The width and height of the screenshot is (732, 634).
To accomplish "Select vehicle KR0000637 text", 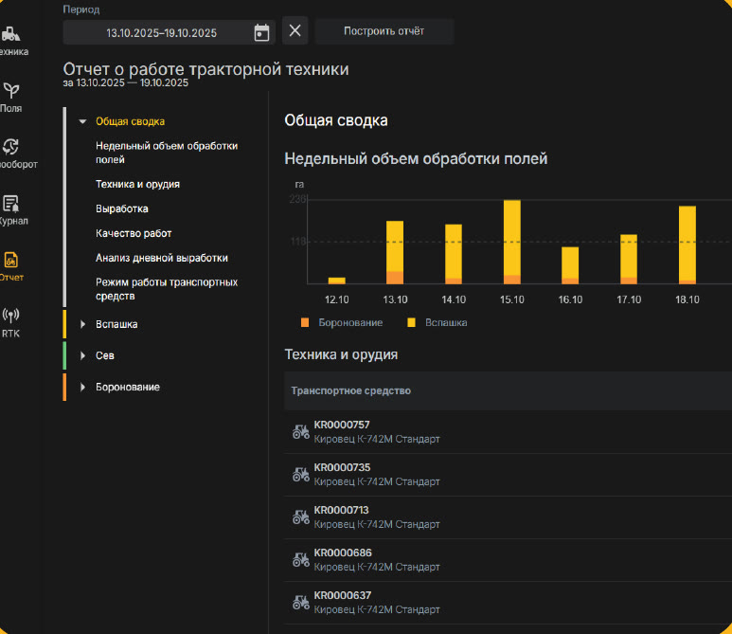I will 343,596.
